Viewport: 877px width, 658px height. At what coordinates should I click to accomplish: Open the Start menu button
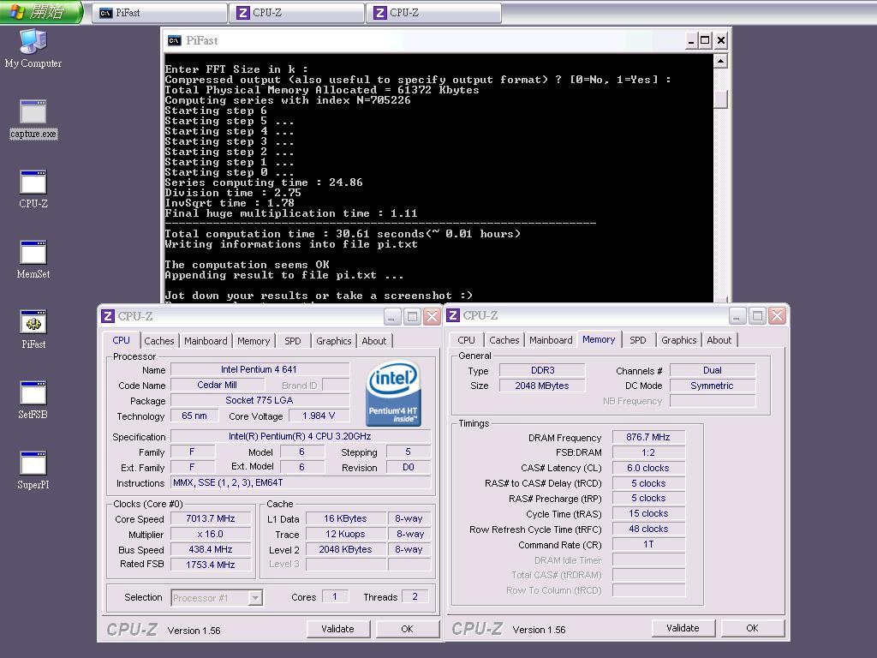(x=41, y=12)
